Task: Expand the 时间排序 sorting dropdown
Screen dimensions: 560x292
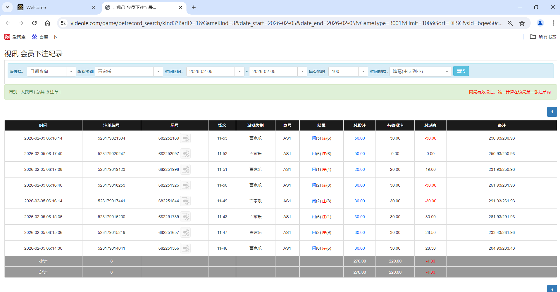Action: click(447, 71)
